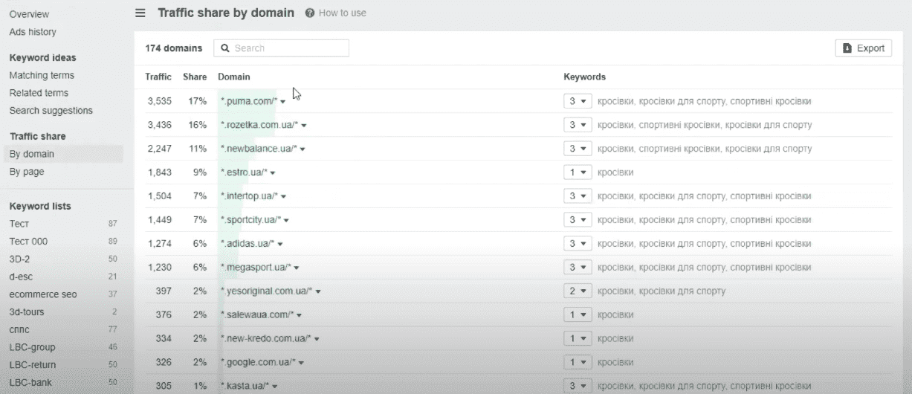The width and height of the screenshot is (912, 394).
Task: Click the Keyword lists section heading
Action: [40, 206]
